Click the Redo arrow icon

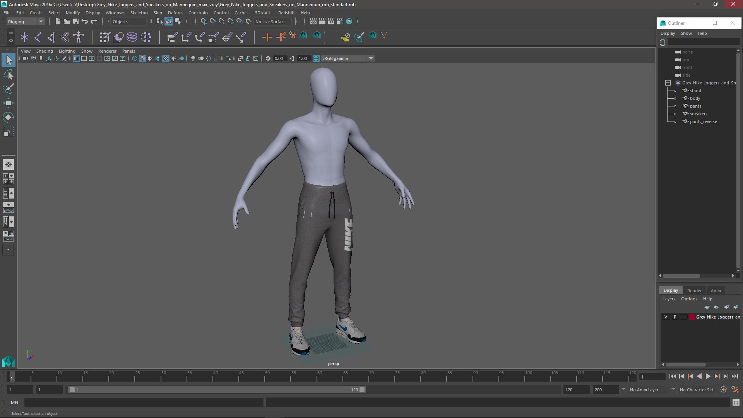click(94, 22)
